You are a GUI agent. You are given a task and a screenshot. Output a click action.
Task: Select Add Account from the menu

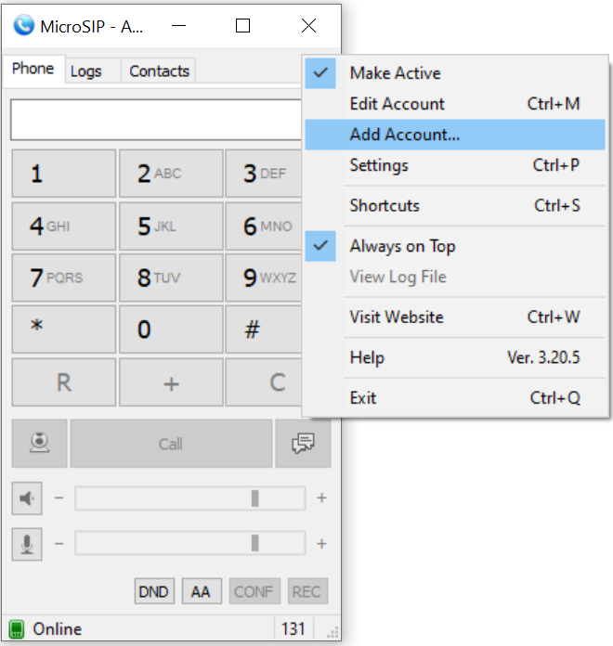coord(404,135)
